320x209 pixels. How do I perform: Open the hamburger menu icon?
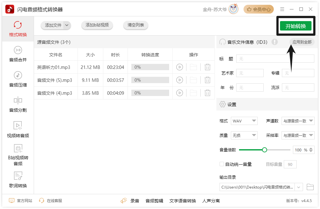(282, 9)
